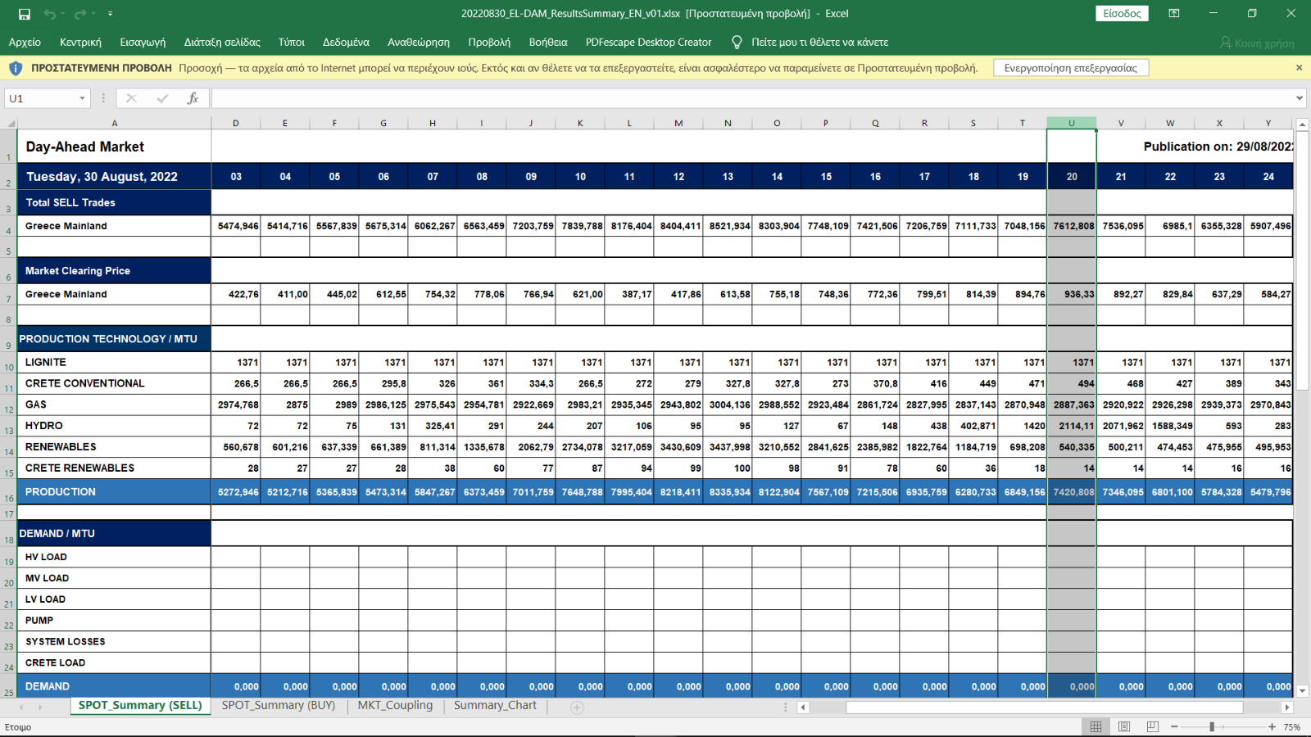
Task: Open the Αρχείο menu
Action: [x=25, y=42]
